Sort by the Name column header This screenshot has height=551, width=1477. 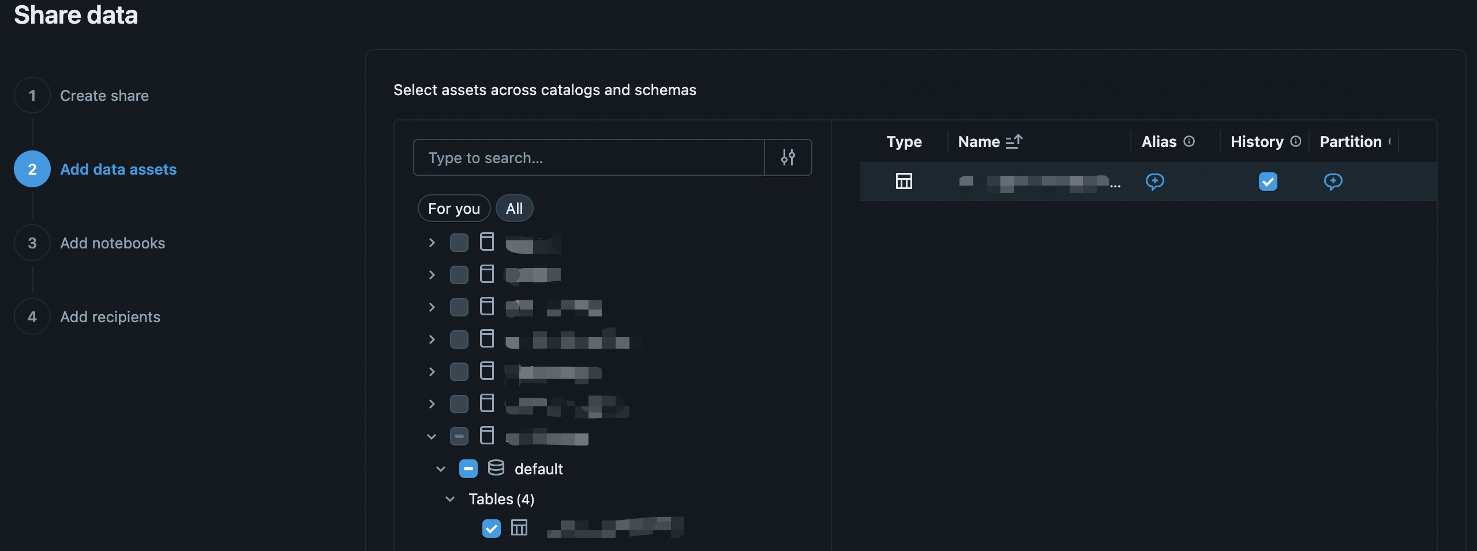[979, 141]
